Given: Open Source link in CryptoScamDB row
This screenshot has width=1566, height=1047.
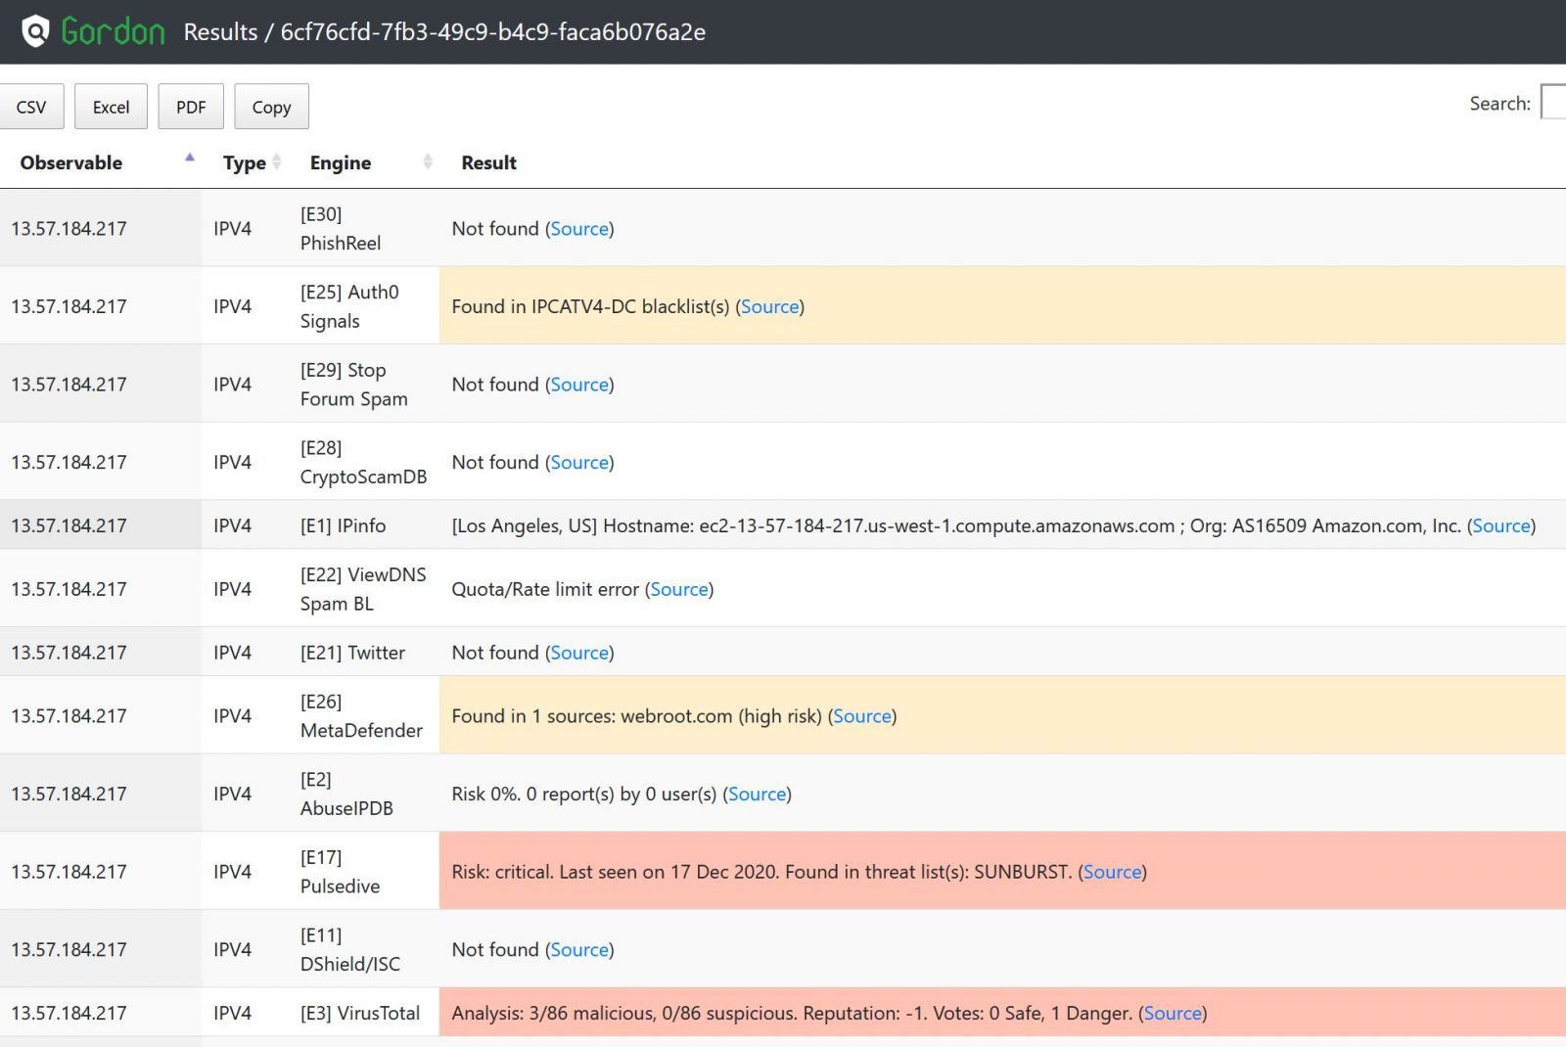Looking at the screenshot, I should coord(579,462).
